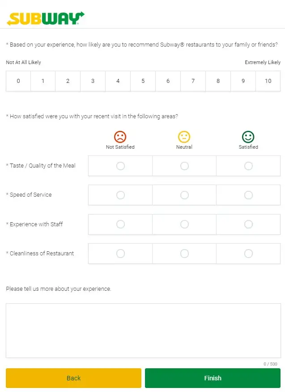
Task: Select 10 on the recommendation scale
Action: [x=268, y=81]
